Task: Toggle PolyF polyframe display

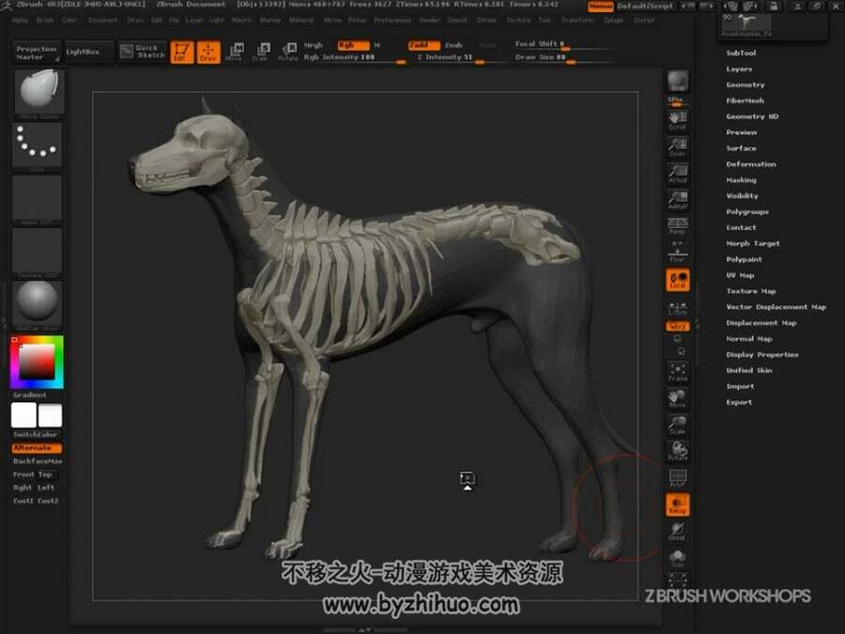Action: 677,478
